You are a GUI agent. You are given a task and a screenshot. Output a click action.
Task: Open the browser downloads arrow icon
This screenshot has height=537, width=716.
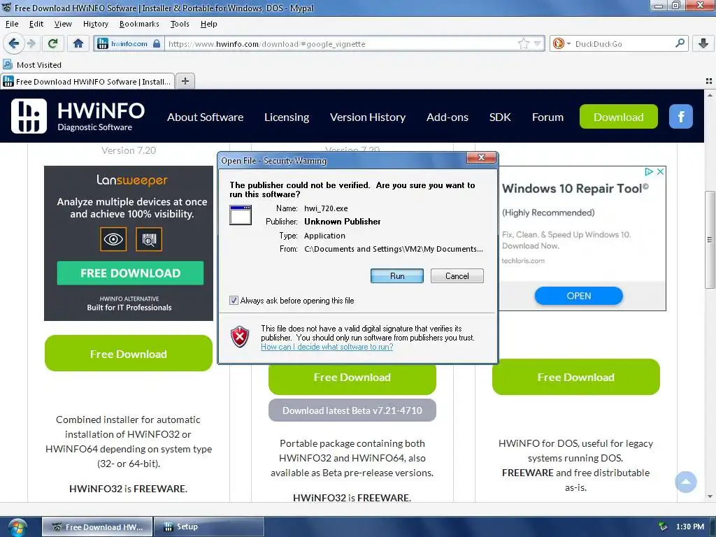(703, 43)
